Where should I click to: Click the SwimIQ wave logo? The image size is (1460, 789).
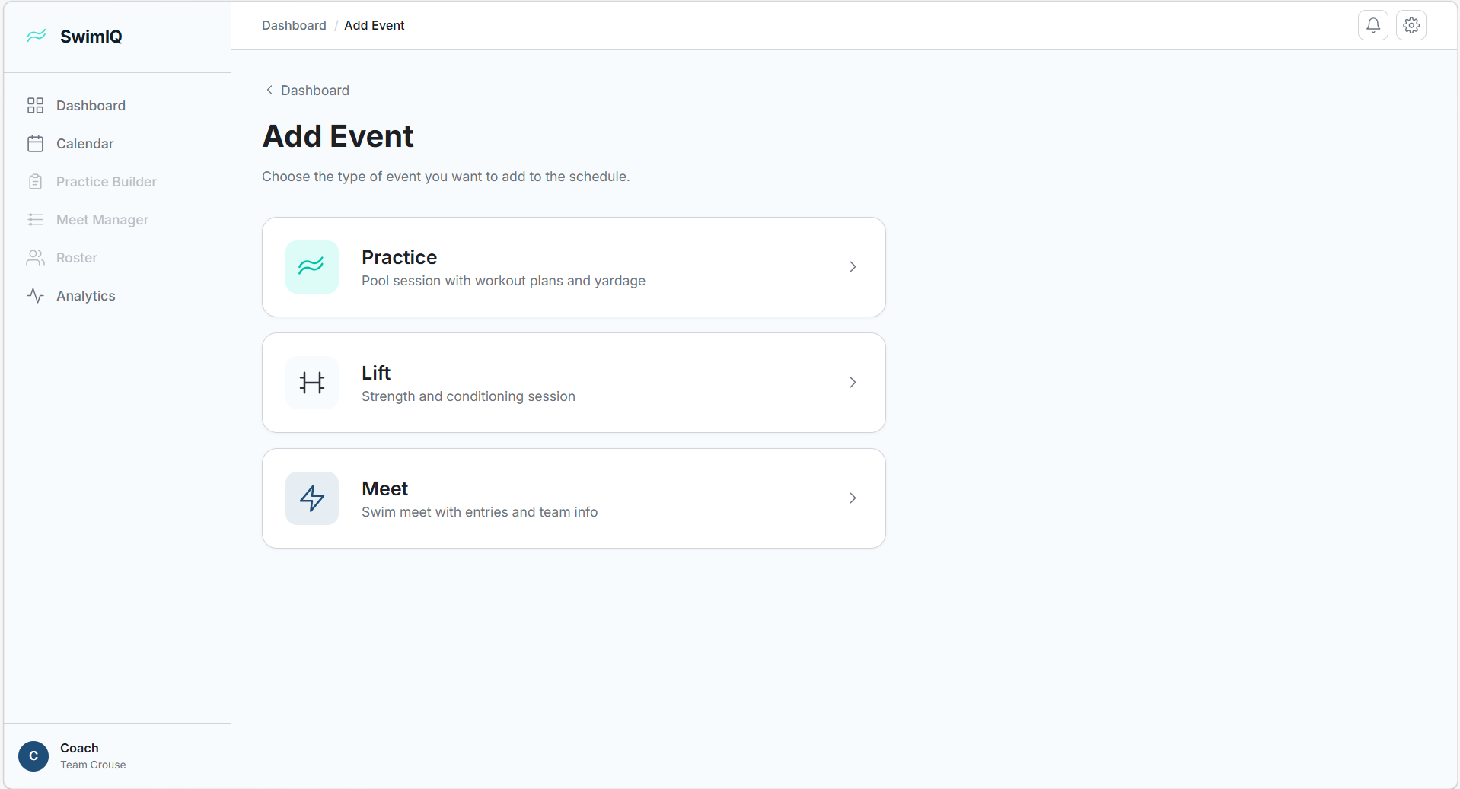[x=36, y=36]
